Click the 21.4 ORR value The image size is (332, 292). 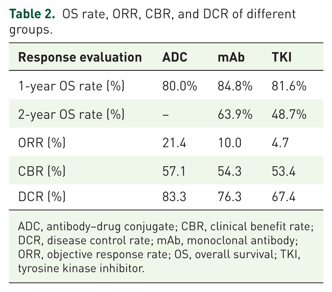click(174, 143)
